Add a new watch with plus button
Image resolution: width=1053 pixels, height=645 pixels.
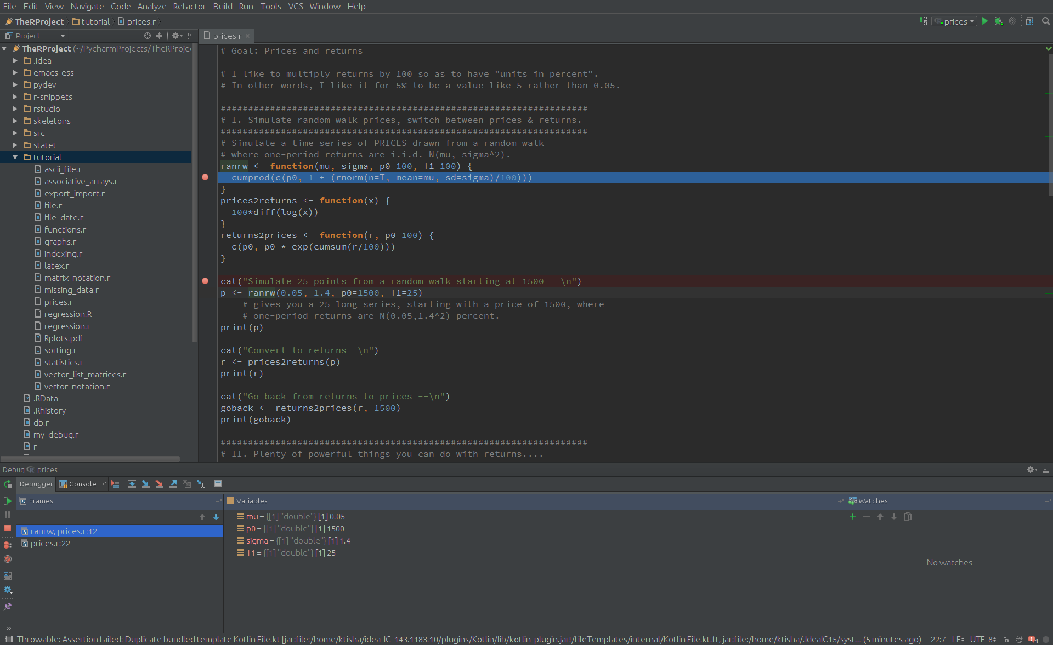click(x=853, y=517)
